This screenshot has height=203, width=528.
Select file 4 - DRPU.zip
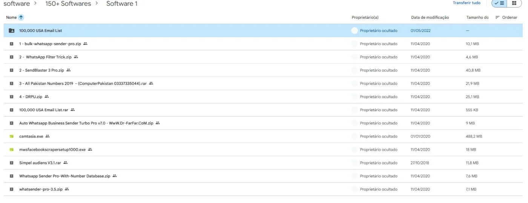263,97
